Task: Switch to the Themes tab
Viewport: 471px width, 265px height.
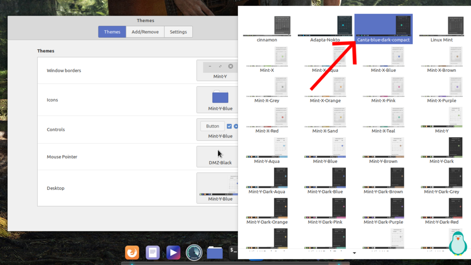Action: (x=112, y=32)
